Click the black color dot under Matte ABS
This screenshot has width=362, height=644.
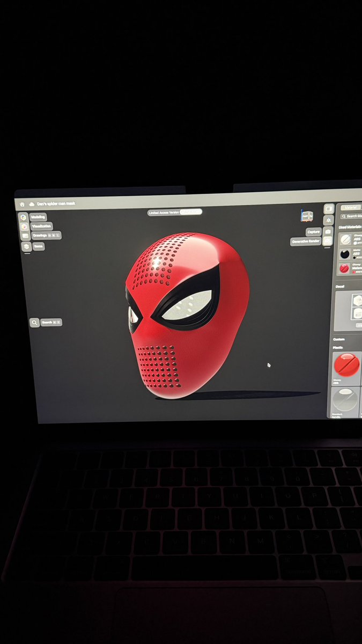(x=355, y=258)
